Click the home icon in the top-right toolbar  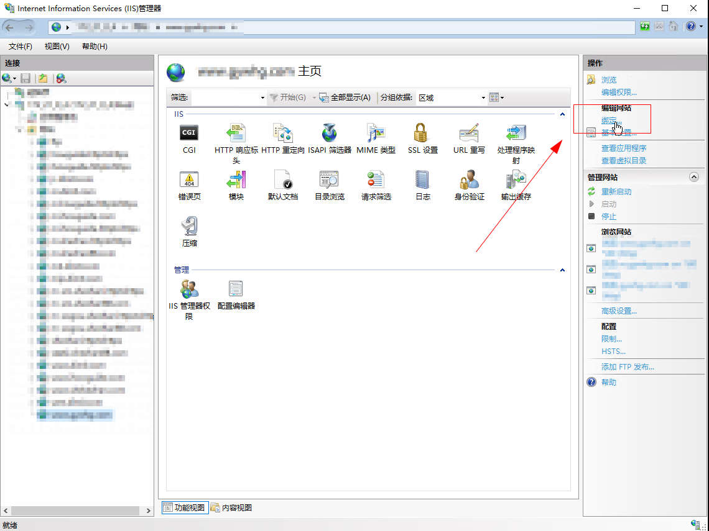coord(674,26)
